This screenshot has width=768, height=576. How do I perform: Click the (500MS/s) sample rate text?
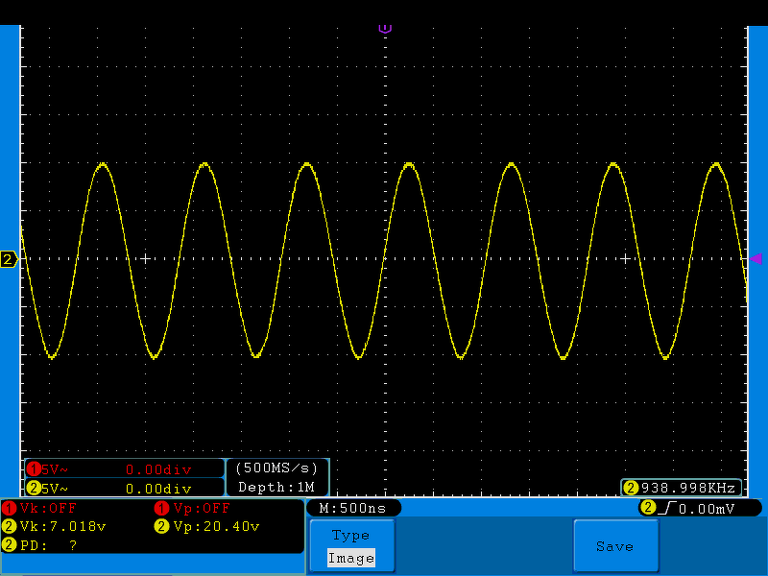coord(276,468)
